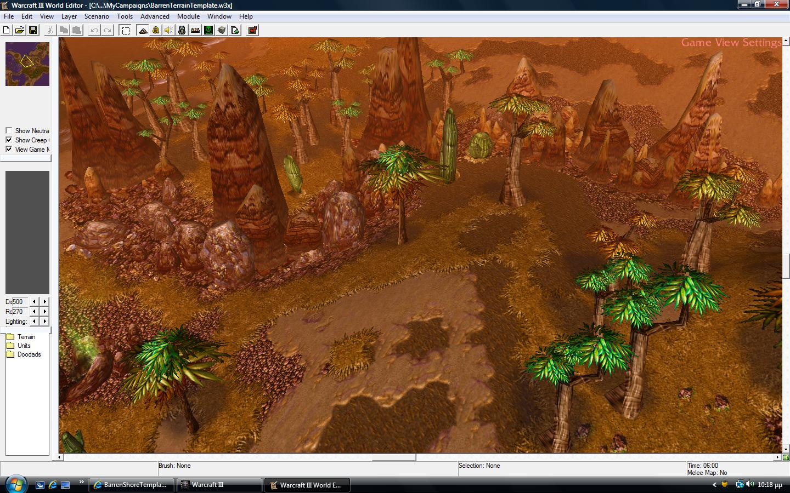Switch to BarrenShoreTemplate taskbar window
Screen dimensions: 790x493
tap(131, 485)
